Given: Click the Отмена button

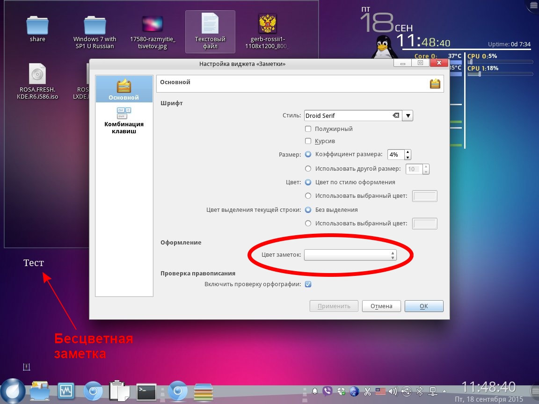Looking at the screenshot, I should (381, 306).
